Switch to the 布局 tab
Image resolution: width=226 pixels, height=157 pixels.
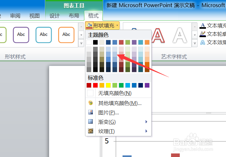[x=74, y=16]
